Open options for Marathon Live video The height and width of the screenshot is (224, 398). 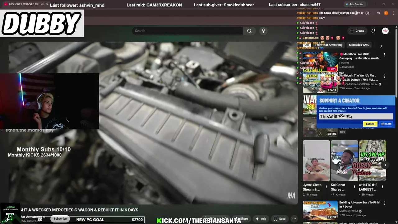[x=384, y=55]
